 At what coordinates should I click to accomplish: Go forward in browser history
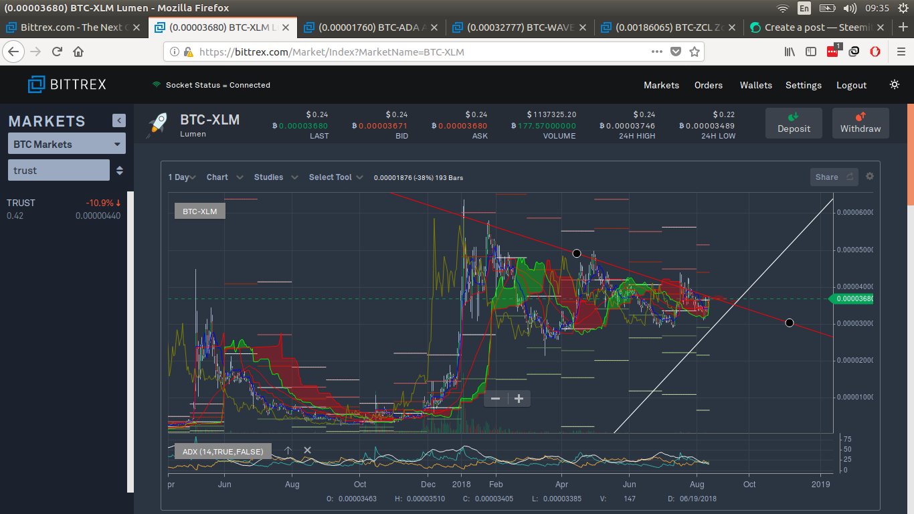pos(35,52)
